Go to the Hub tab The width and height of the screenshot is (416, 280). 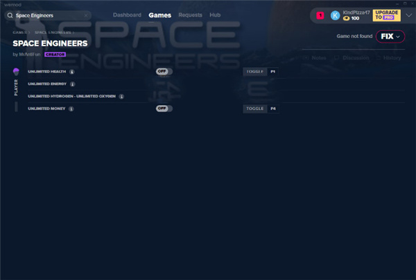pyautogui.click(x=215, y=15)
